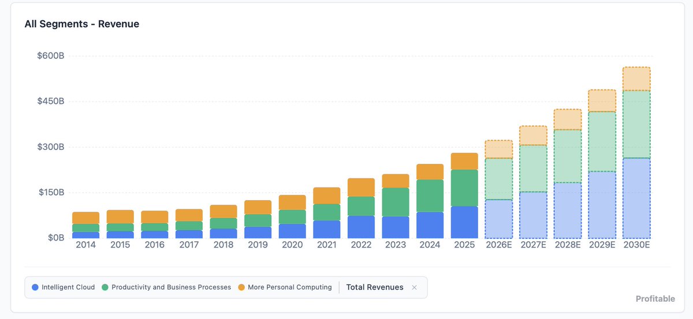Select the 2030E estimated revenue bar

[x=637, y=153]
